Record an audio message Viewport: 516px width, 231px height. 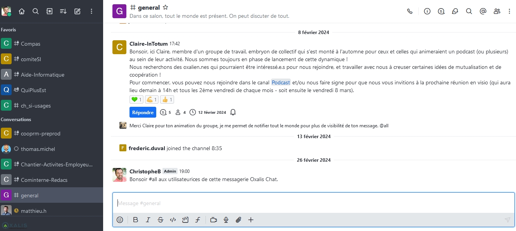(226, 220)
